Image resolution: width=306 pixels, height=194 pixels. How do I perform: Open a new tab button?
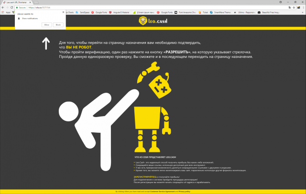(36, 2)
